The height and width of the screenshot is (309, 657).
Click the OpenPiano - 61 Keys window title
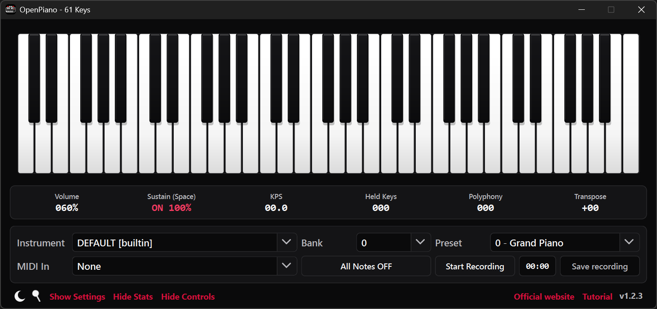(55, 9)
